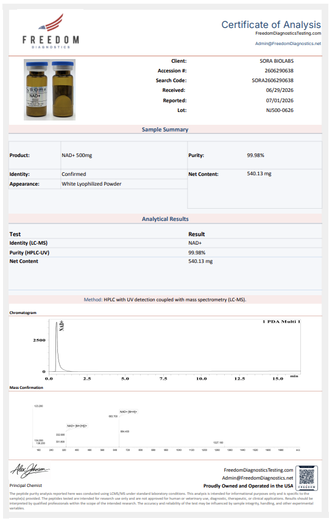Click the NAD+ peak in chromatogram
Screen dimensions: 332x521
click(x=57, y=346)
